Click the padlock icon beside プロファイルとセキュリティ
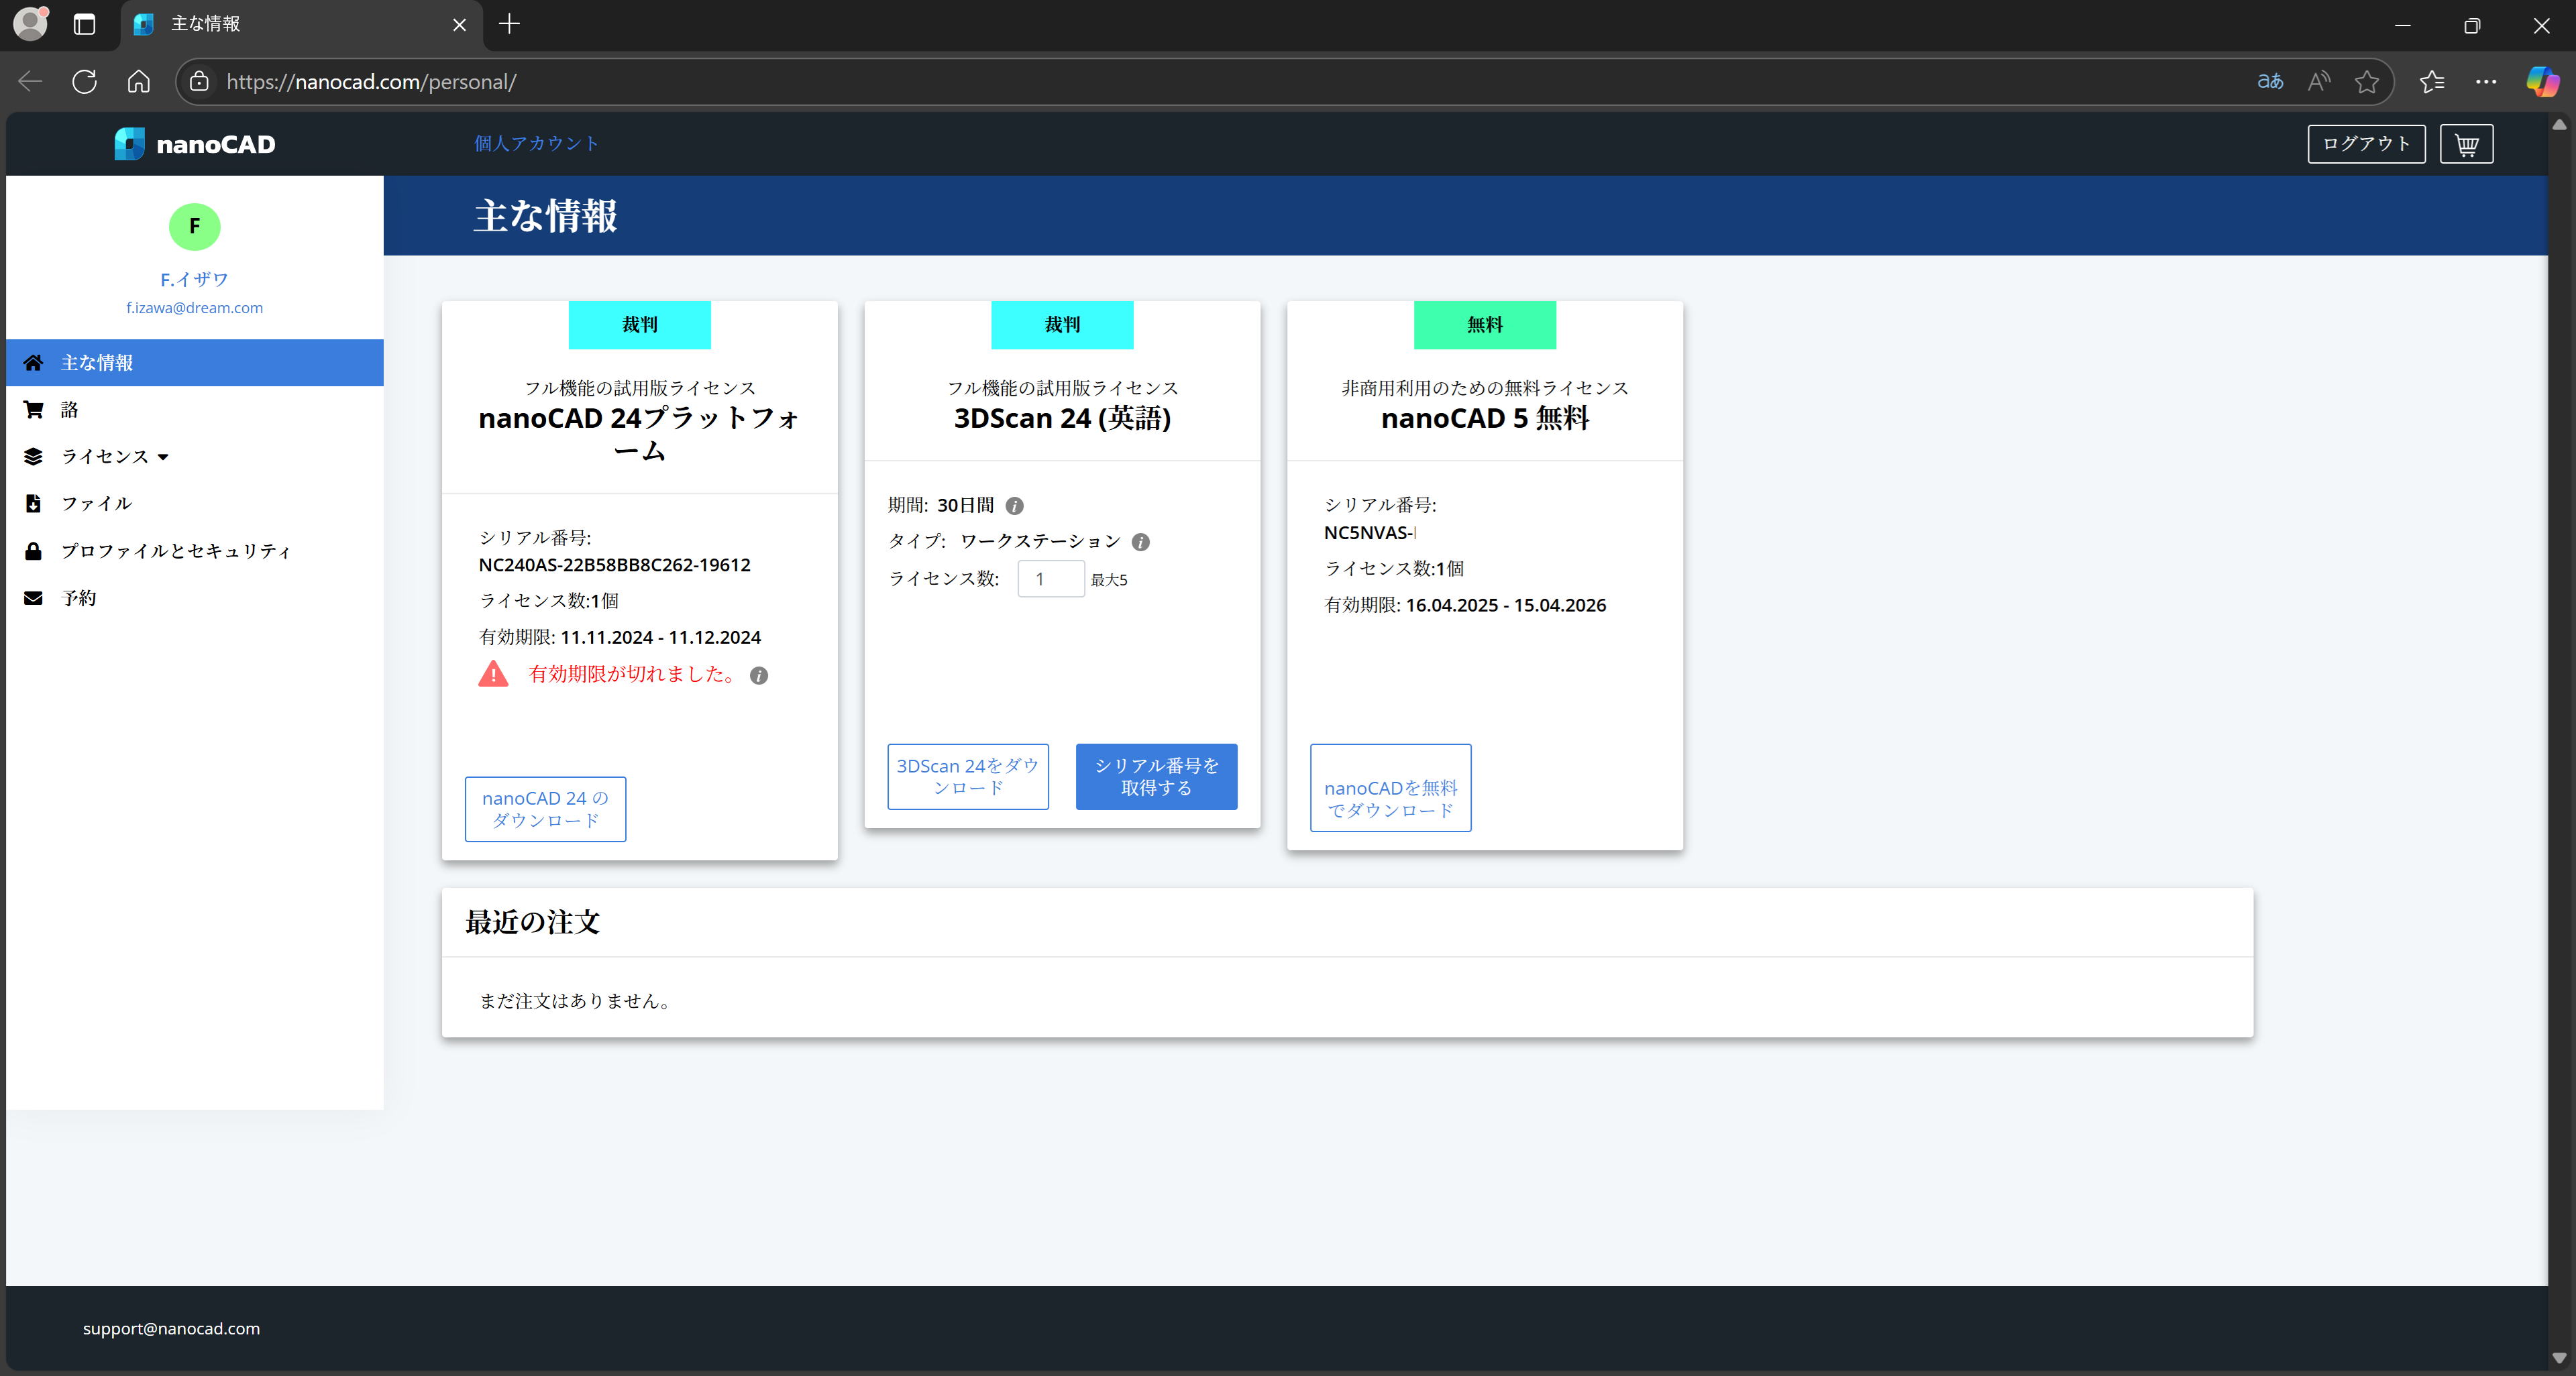The image size is (2576, 1376). coord(33,551)
